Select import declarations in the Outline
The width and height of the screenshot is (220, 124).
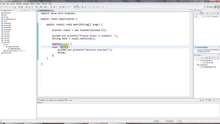coord(206,61)
